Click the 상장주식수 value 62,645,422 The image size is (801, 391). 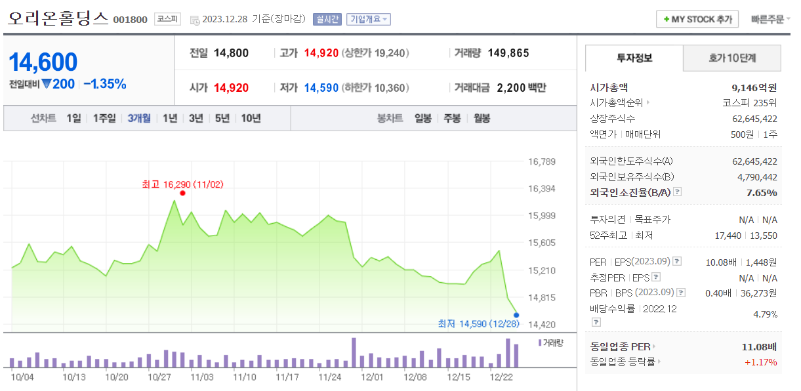[754, 119]
